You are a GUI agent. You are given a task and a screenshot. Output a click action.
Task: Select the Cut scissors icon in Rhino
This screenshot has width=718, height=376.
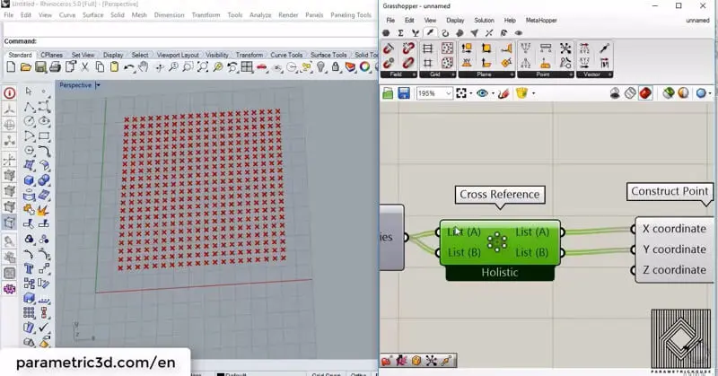(86, 67)
